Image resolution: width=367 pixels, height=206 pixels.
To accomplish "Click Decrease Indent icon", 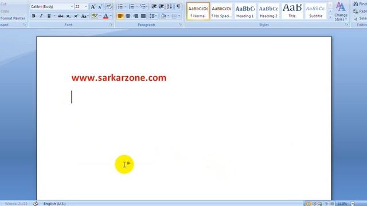I will pyautogui.click(x=154, y=6).
